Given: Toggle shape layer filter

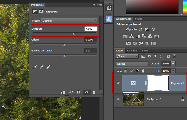Looking at the screenshot, I should (162, 56).
